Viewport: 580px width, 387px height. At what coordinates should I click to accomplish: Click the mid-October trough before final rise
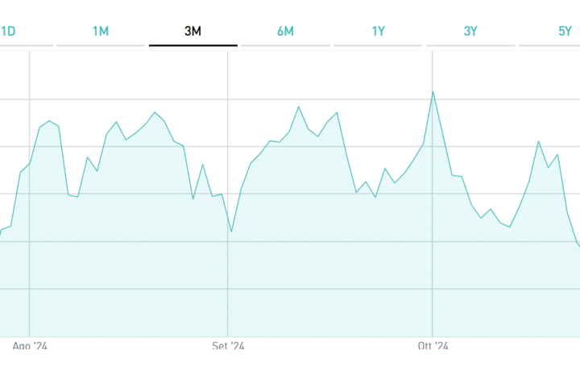tap(510, 227)
